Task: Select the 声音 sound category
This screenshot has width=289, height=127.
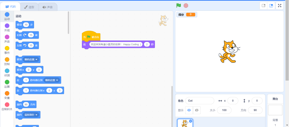Action: [x=7, y=39]
